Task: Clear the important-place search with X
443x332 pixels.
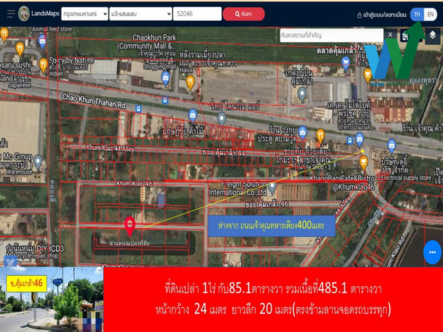Action: (x=390, y=35)
